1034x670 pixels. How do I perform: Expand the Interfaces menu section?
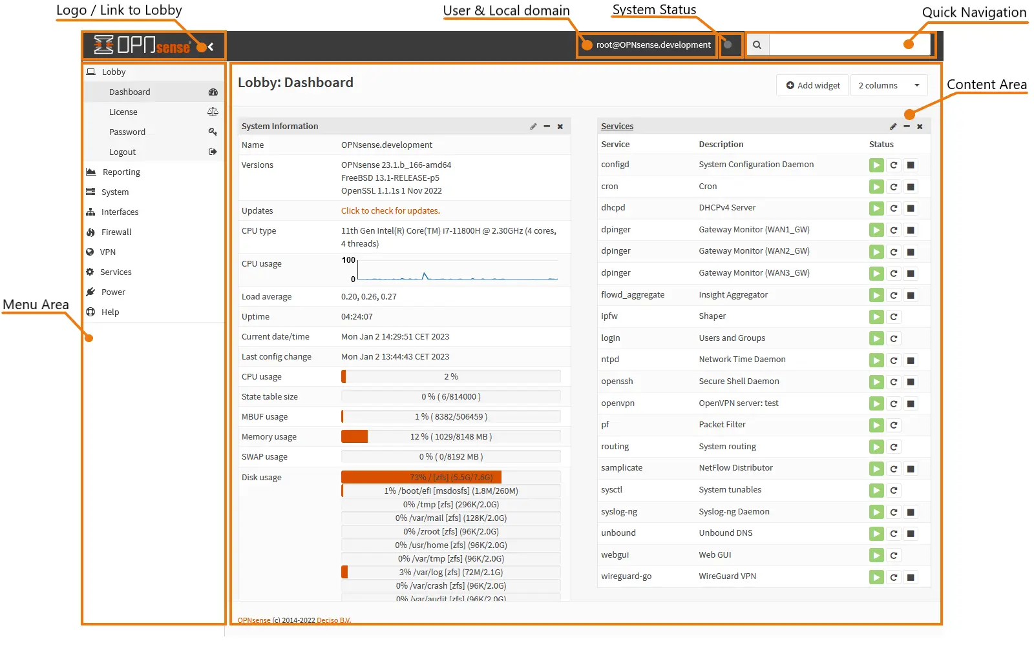click(120, 212)
